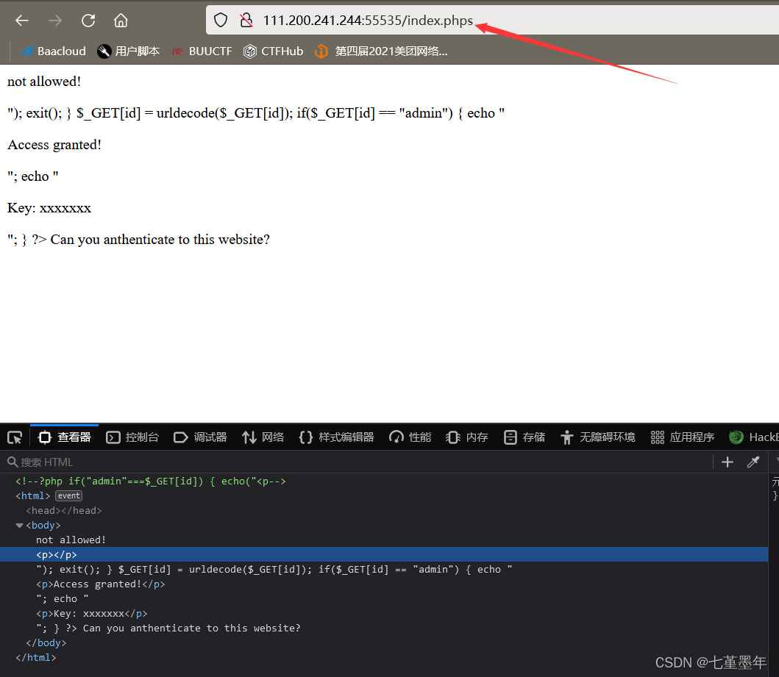The height and width of the screenshot is (677, 779).
Task: Open the browser home page
Action: pyautogui.click(x=121, y=21)
